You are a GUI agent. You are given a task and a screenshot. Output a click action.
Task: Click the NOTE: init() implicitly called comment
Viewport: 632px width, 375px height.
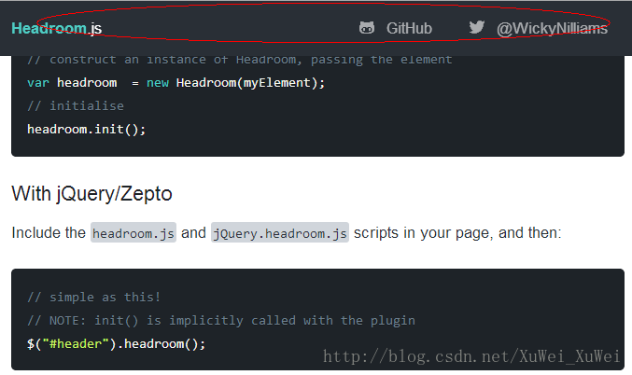point(221,321)
